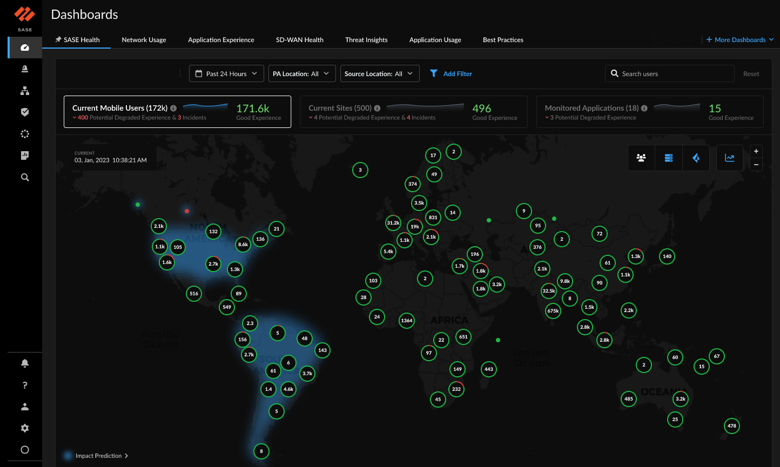Show Prisma Access locations on the map
The height and width of the screenshot is (467, 780).
pos(696,158)
